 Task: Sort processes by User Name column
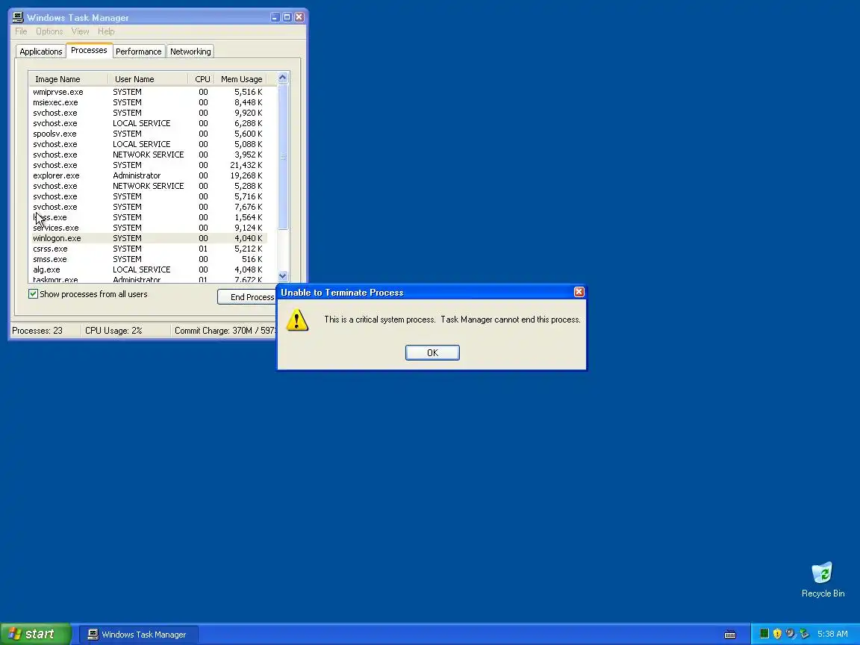coord(148,79)
